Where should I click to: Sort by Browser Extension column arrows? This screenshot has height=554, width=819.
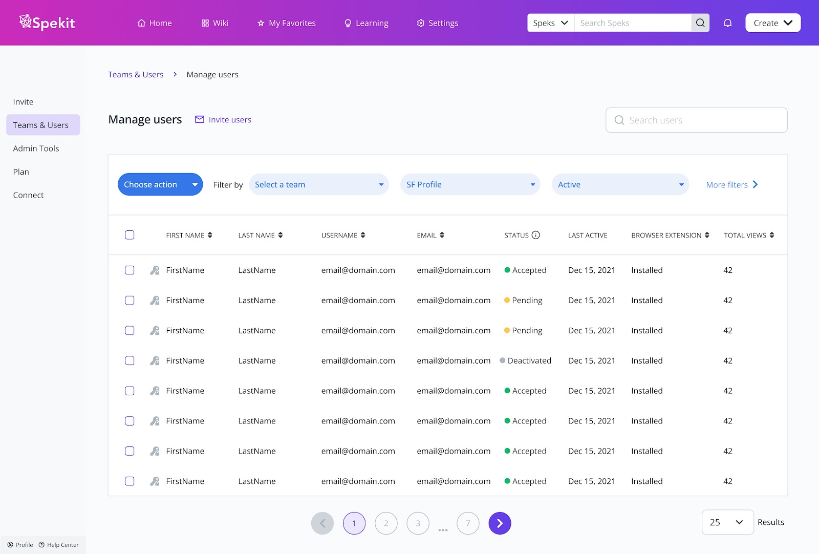[707, 235]
